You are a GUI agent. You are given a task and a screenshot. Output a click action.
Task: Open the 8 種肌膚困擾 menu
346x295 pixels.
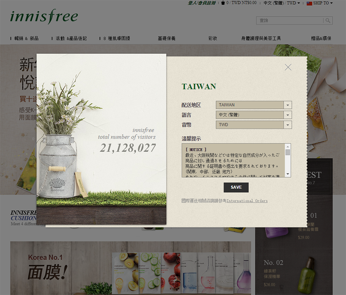click(x=117, y=38)
